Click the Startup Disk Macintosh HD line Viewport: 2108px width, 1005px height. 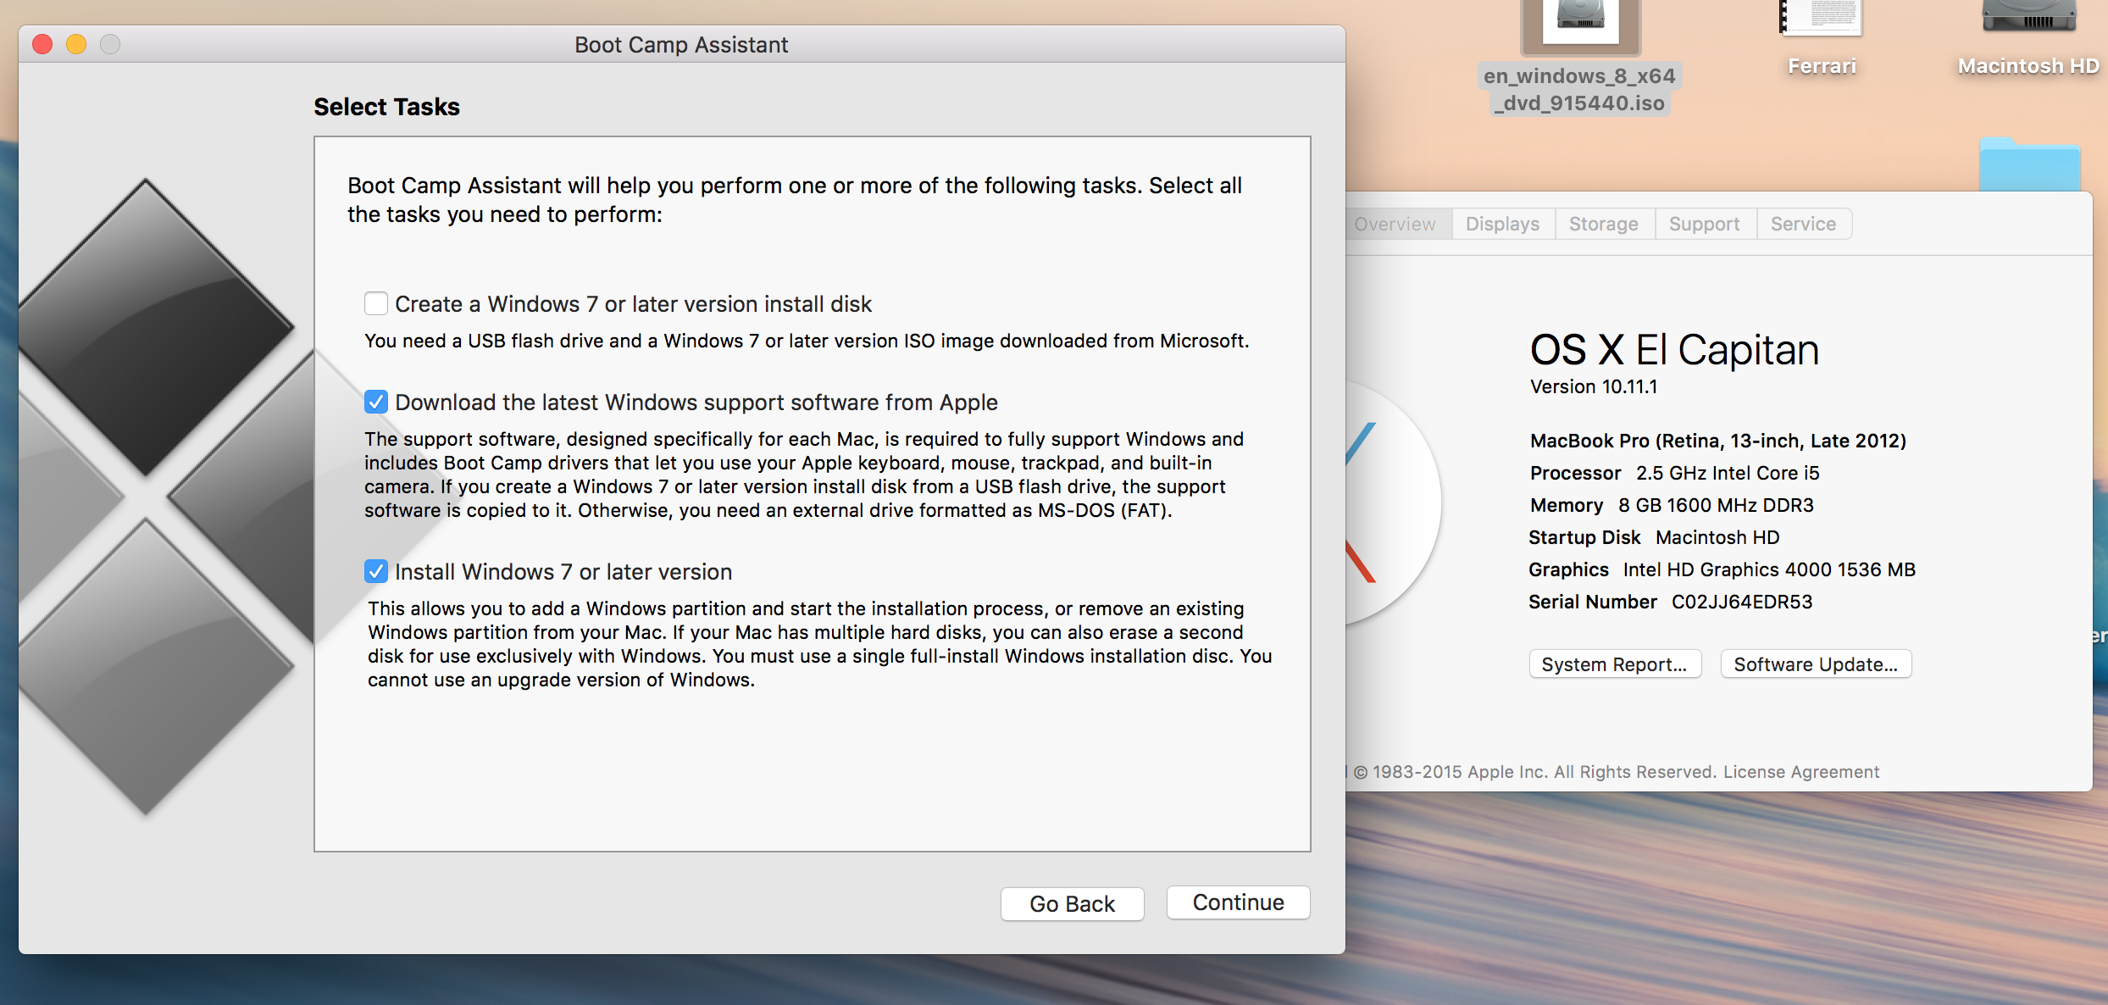pyautogui.click(x=1654, y=537)
